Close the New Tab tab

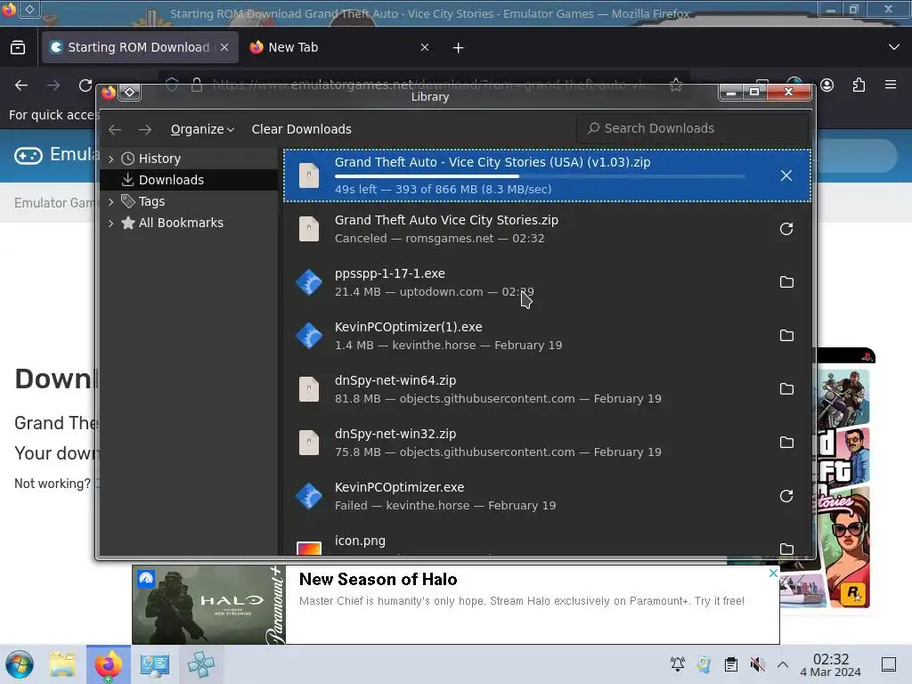(x=425, y=47)
